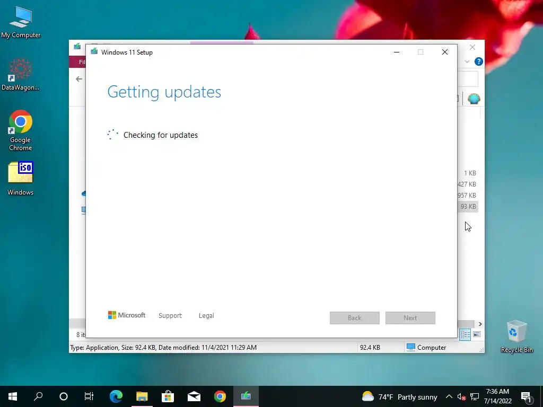Open the DataWagon desktop shortcut
The height and width of the screenshot is (407, 543).
pos(21,74)
